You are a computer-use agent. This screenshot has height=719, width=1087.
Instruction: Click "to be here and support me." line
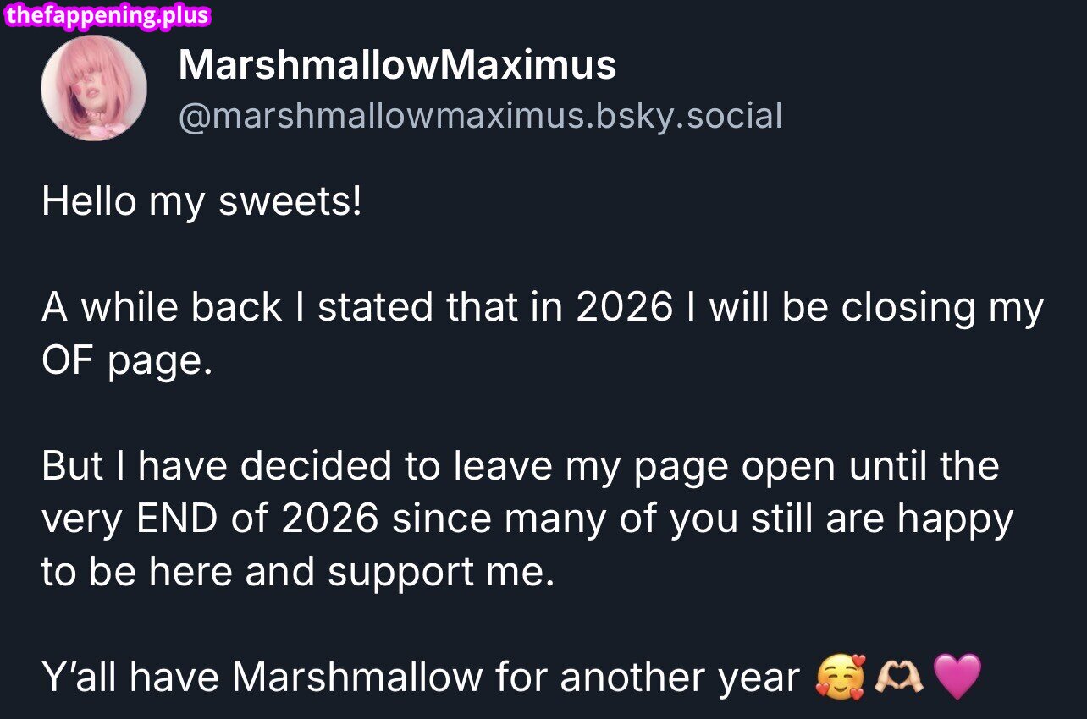click(x=297, y=571)
